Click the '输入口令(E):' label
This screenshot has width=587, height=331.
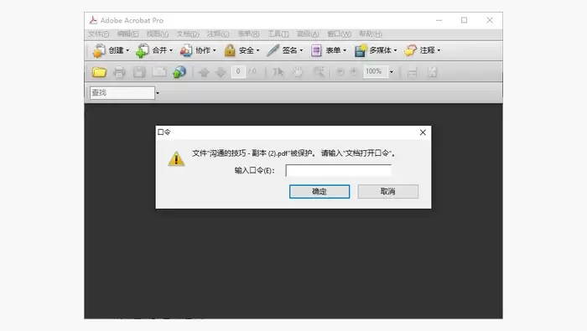pyautogui.click(x=255, y=171)
